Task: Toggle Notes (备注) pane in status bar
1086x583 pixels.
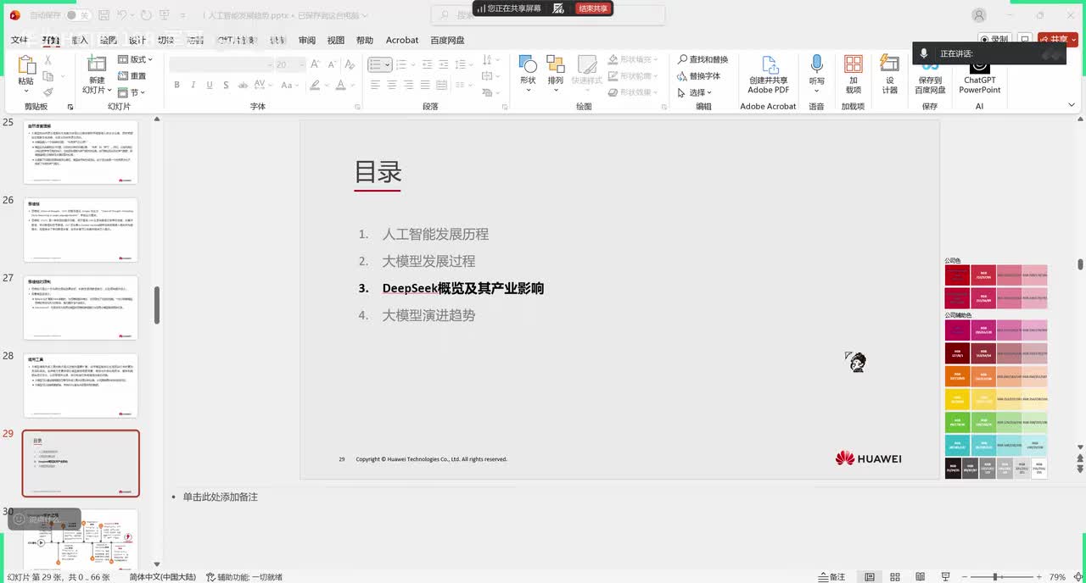Action: (x=831, y=577)
